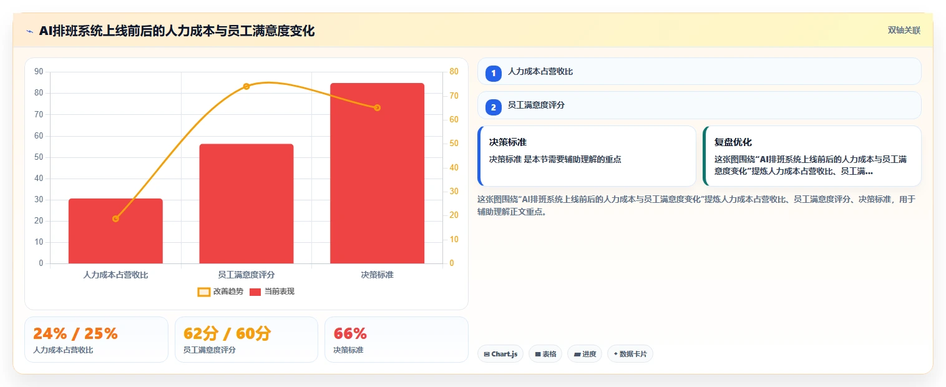Click the description paragraph starting 这张图围绕 below the cards

(696, 205)
